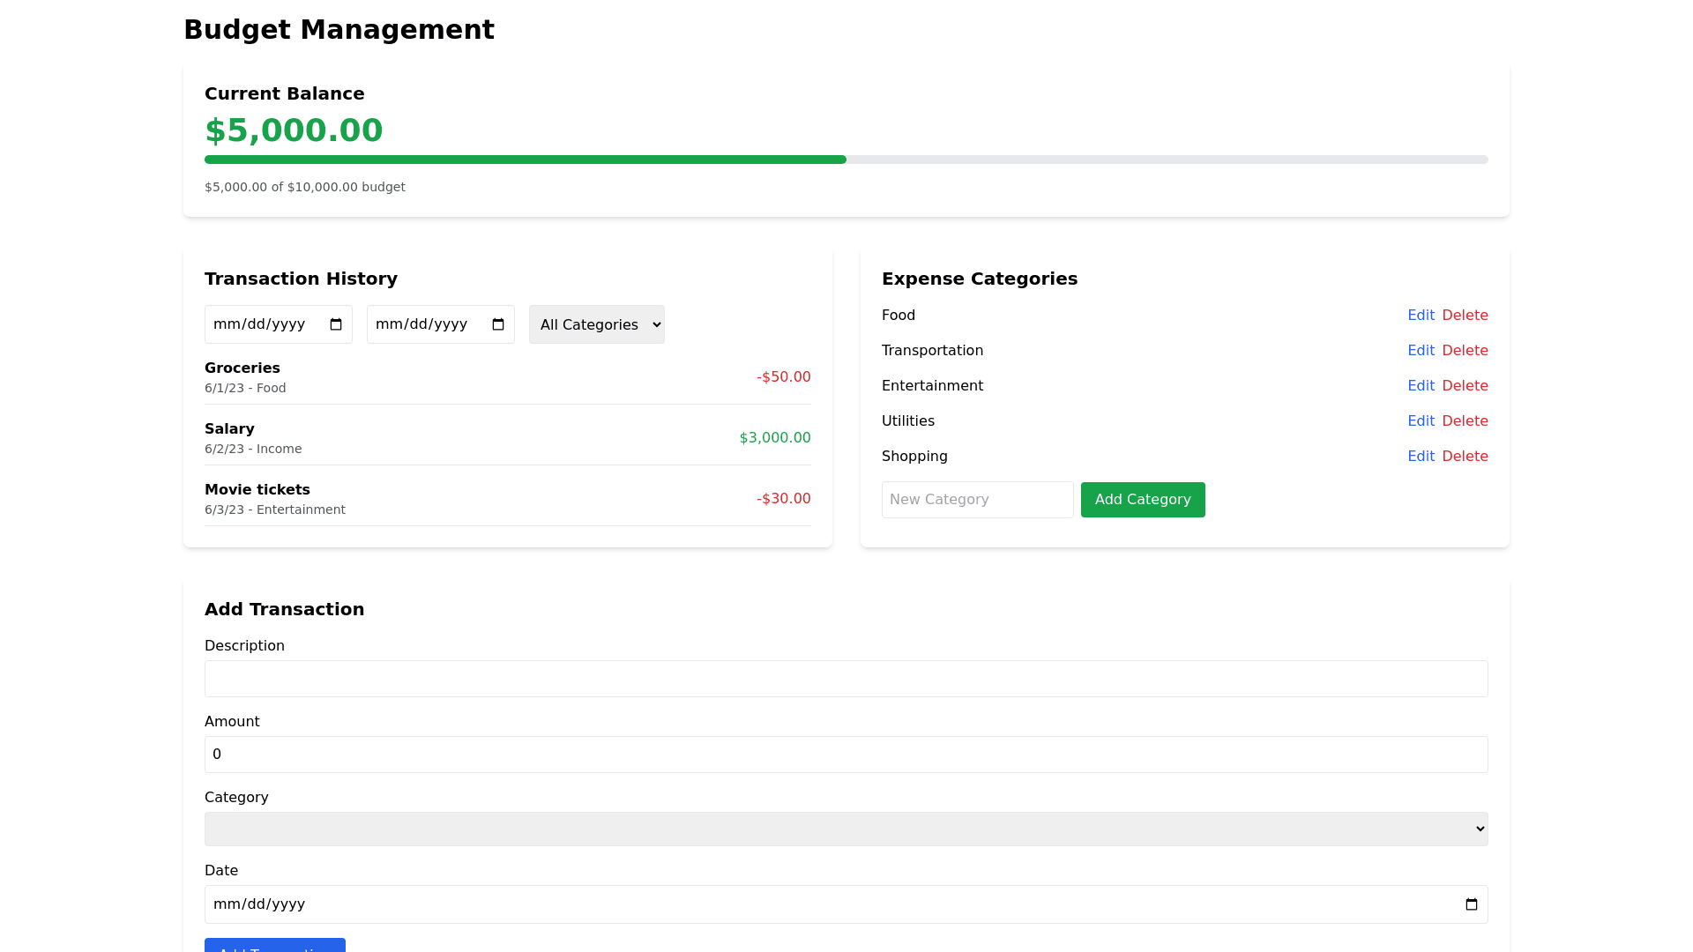Edit the Transportation category
Image resolution: width=1693 pixels, height=952 pixels.
(x=1421, y=351)
